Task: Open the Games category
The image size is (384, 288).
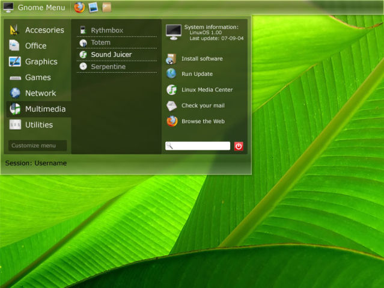Action: coord(37,78)
